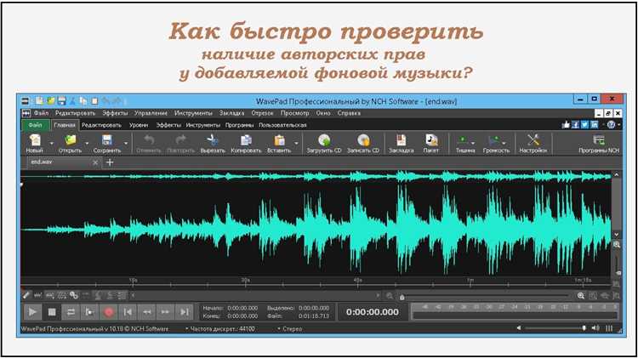Expand the Вставить dropdown arrow

pyautogui.click(x=296, y=143)
